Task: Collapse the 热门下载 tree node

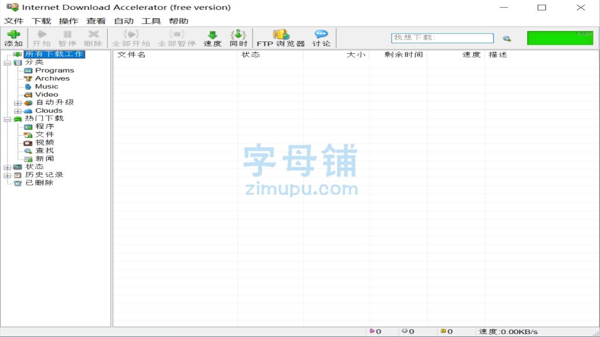Action: (x=7, y=119)
